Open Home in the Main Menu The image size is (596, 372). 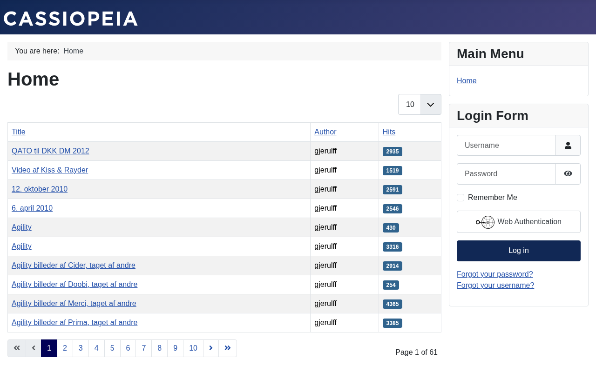[x=467, y=81]
